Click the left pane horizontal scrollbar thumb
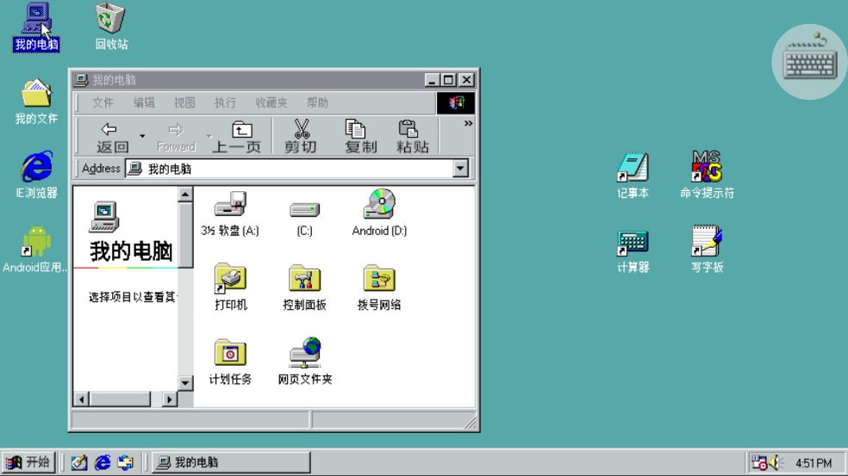The image size is (848, 476). [x=120, y=399]
